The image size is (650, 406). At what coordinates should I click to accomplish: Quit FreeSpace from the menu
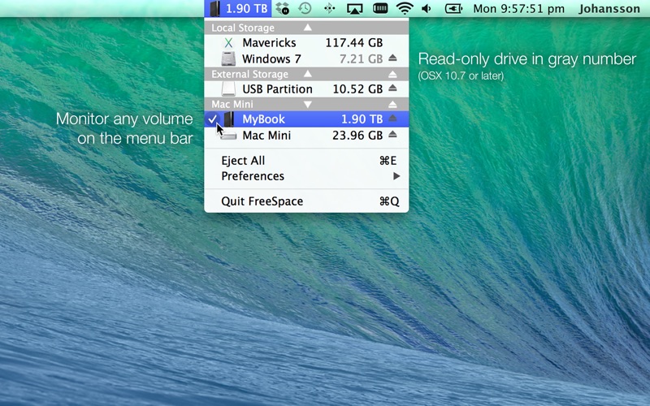coord(306,201)
